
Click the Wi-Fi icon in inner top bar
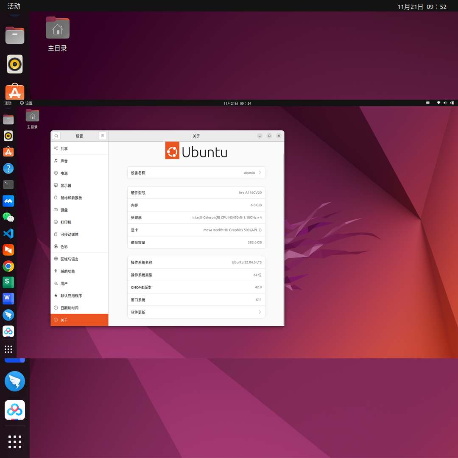(438, 103)
